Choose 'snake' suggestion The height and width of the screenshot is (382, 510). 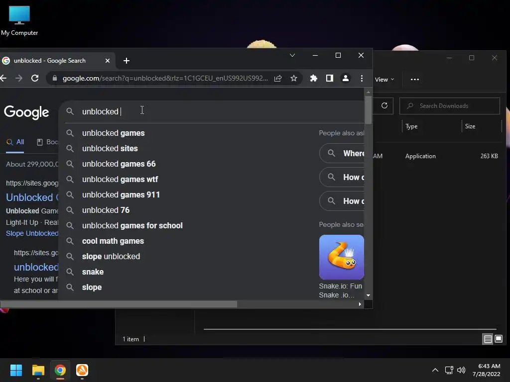point(93,272)
